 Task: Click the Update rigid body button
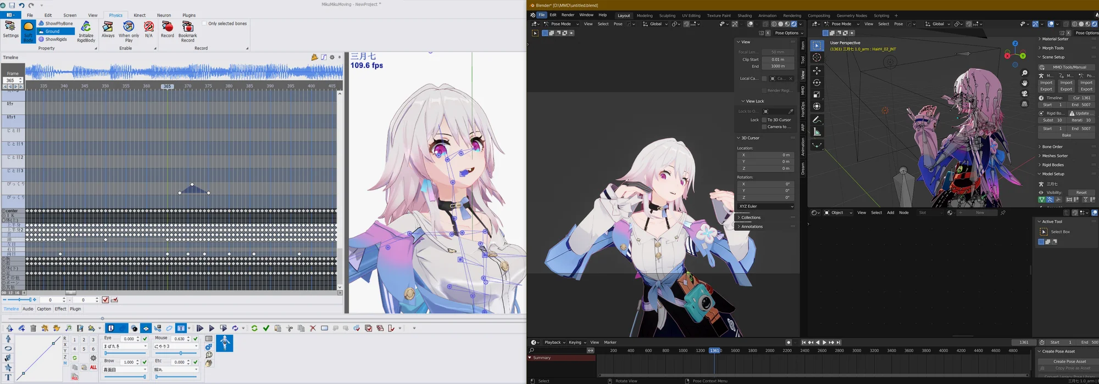(x=1081, y=113)
